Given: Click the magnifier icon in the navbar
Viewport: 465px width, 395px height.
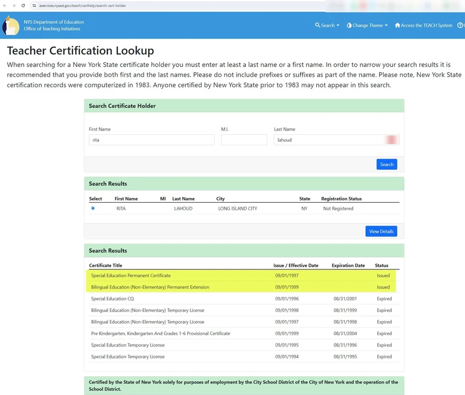Looking at the screenshot, I should point(318,26).
